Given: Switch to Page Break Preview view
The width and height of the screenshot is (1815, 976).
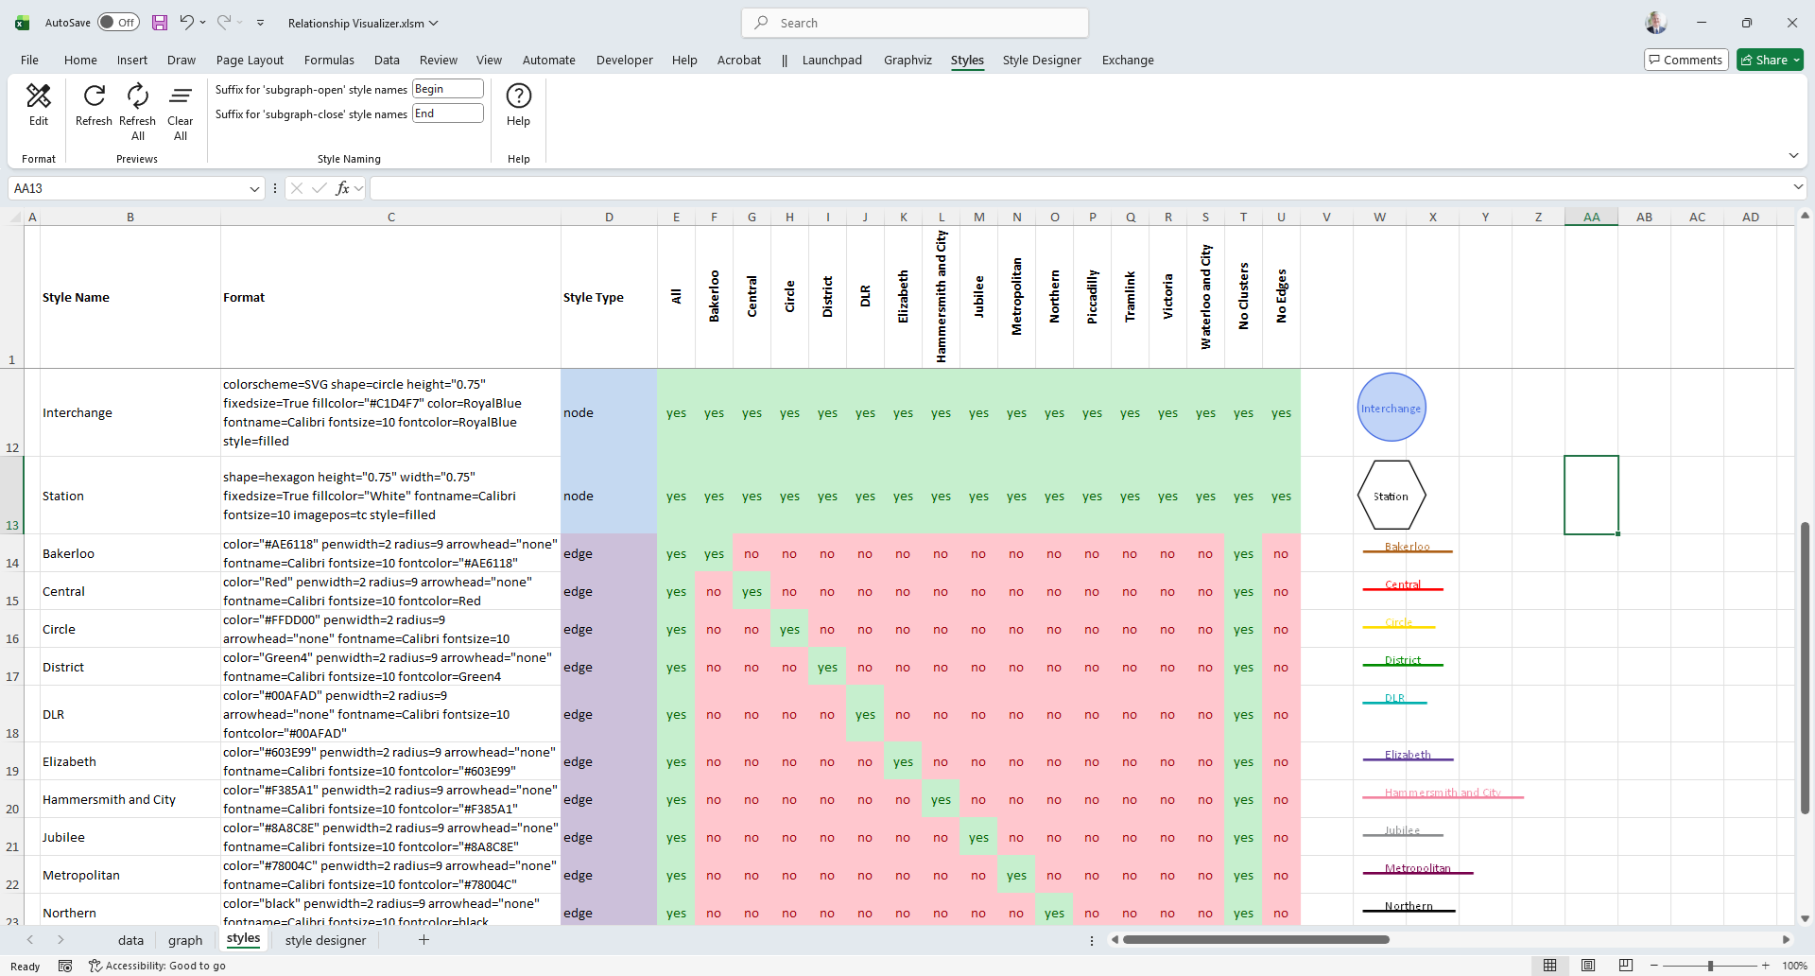Looking at the screenshot, I should (1625, 966).
